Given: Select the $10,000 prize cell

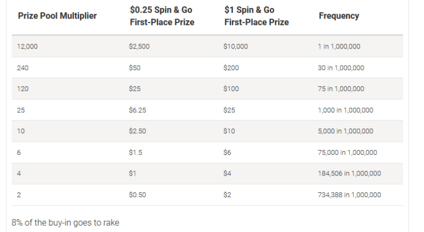Looking at the screenshot, I should pyautogui.click(x=236, y=47).
